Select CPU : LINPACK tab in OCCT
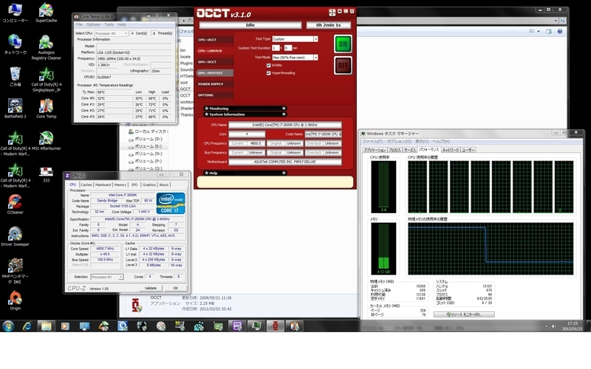The width and height of the screenshot is (591, 369). 214,51
